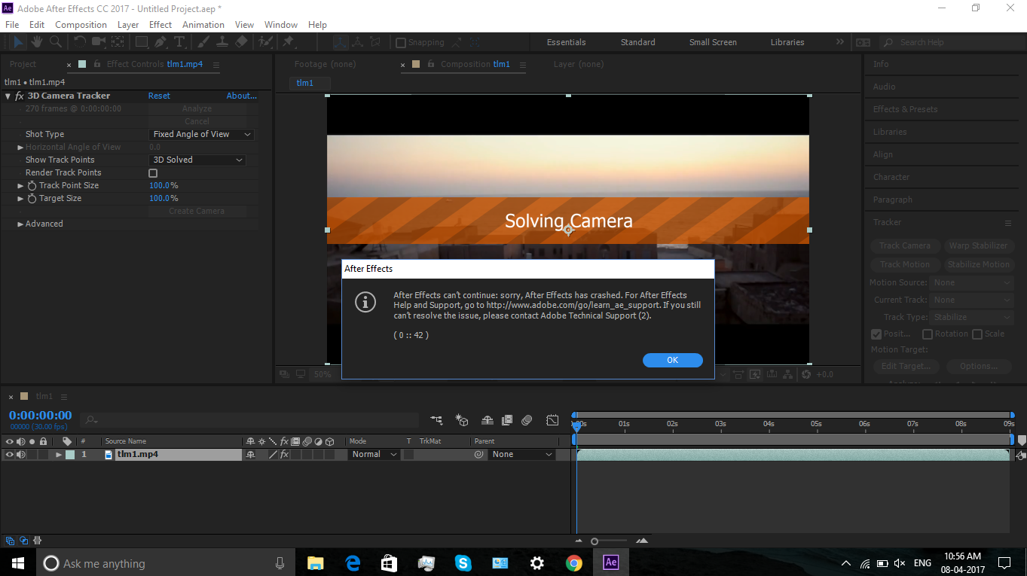Screen dimensions: 1027x576
Task: Collapse the 3D Camera Tracker effect
Action: click(x=8, y=96)
